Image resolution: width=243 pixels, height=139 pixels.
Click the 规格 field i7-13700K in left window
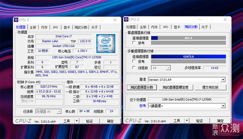(77, 57)
